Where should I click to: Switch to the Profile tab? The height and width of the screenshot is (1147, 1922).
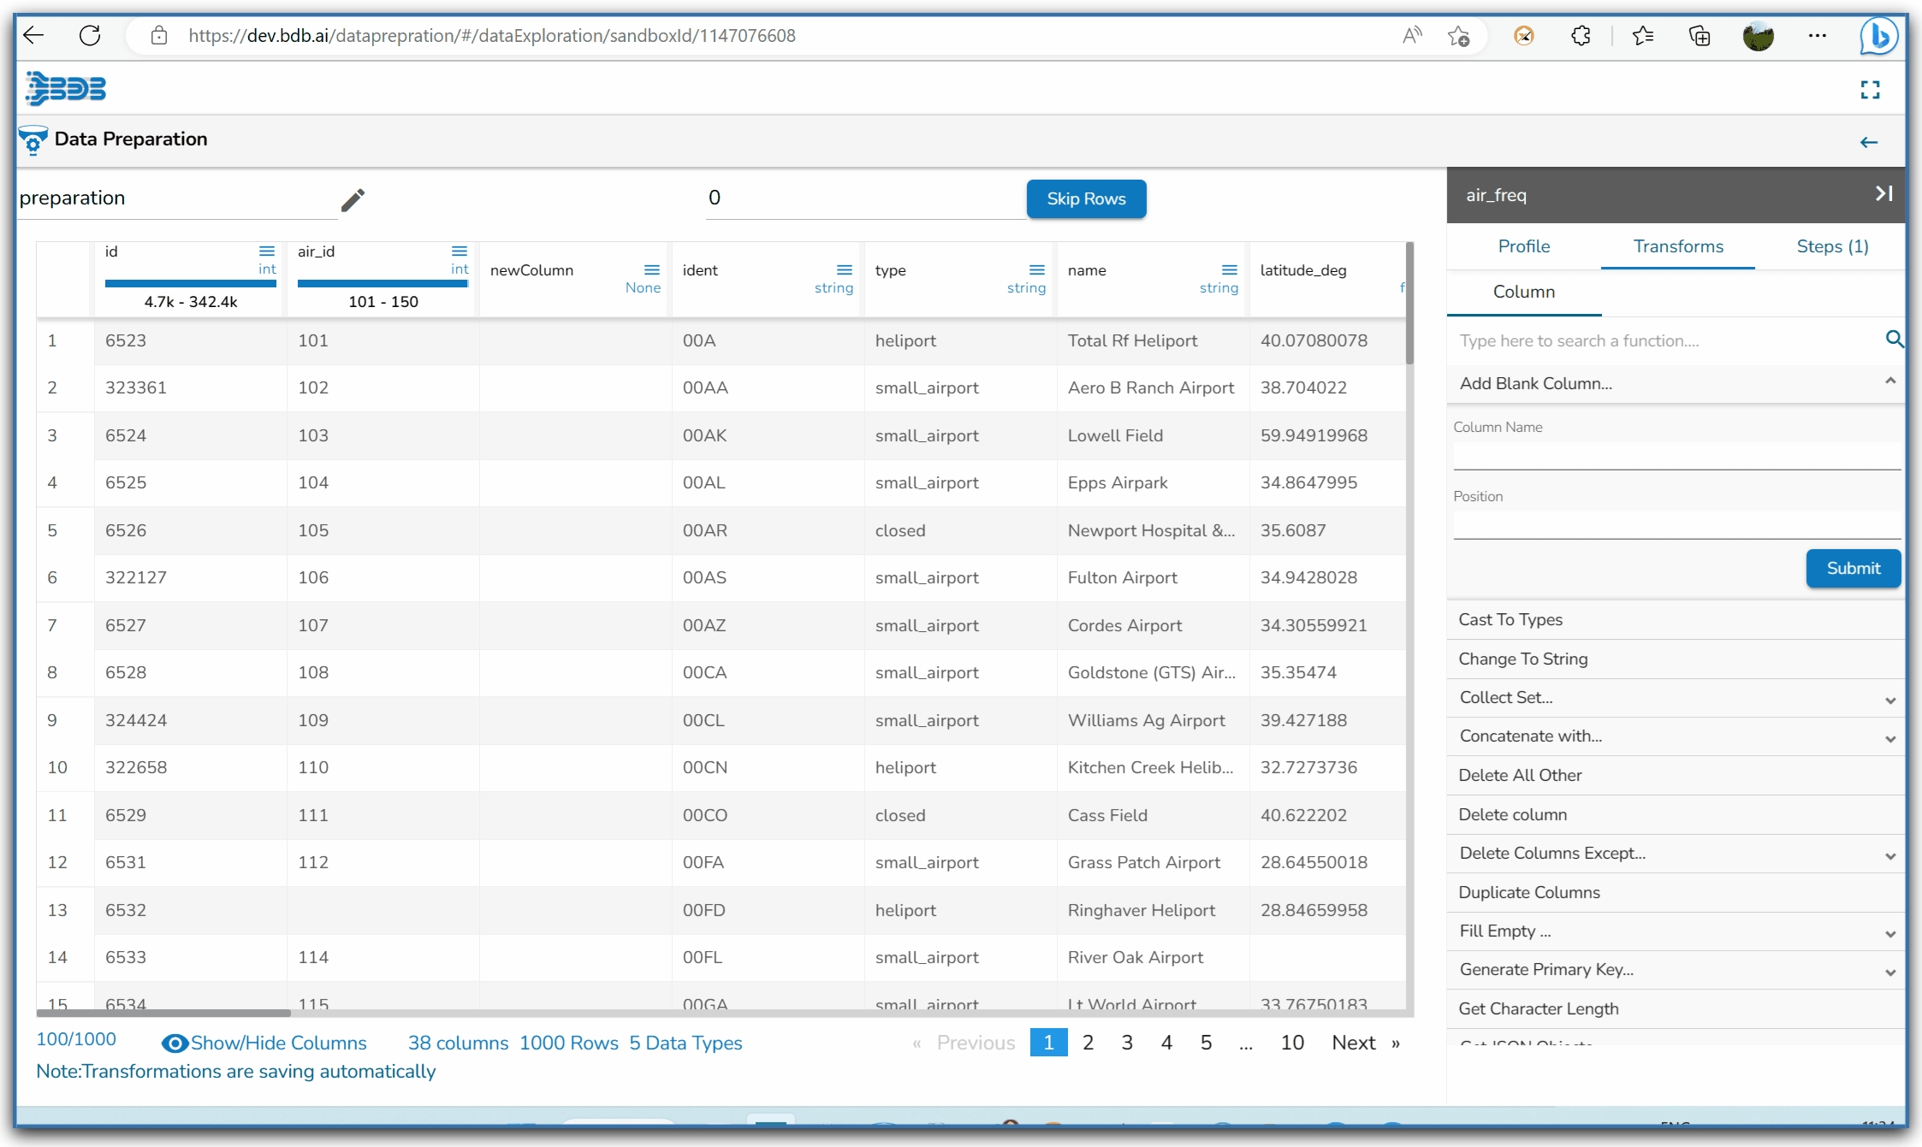tap(1523, 246)
